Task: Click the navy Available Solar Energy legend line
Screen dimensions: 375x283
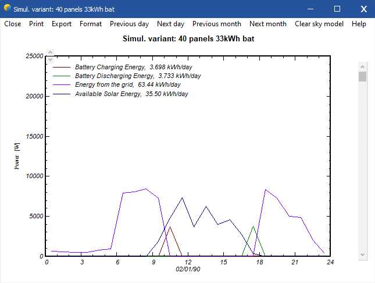Action: (x=62, y=94)
